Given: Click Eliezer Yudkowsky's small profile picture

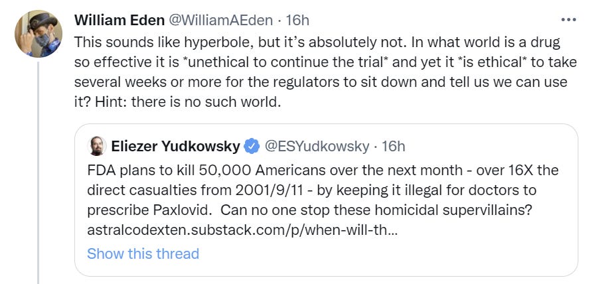Looking at the screenshot, I should [x=96, y=146].
